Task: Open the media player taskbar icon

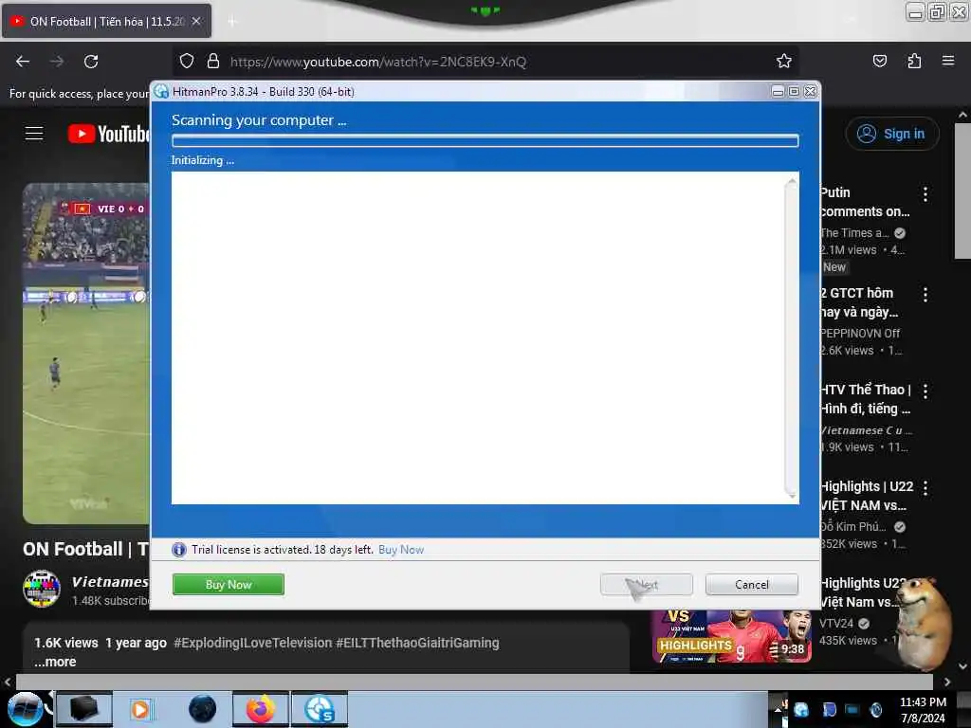Action: click(140, 709)
